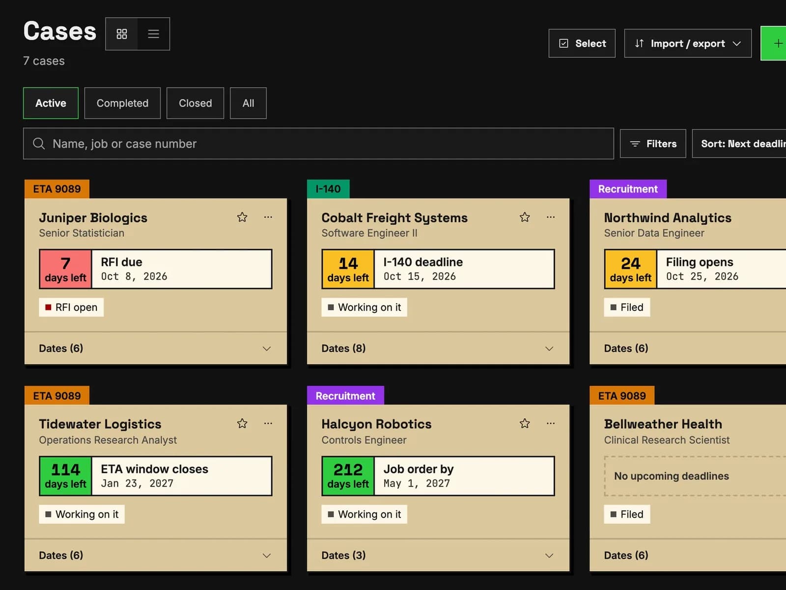Click the RFI open status badge

click(x=71, y=307)
